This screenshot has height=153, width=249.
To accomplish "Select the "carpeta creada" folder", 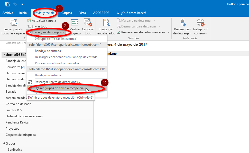I will coord(15,98).
